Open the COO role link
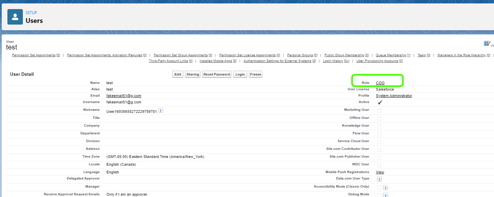The height and width of the screenshot is (197, 494). pyautogui.click(x=380, y=83)
